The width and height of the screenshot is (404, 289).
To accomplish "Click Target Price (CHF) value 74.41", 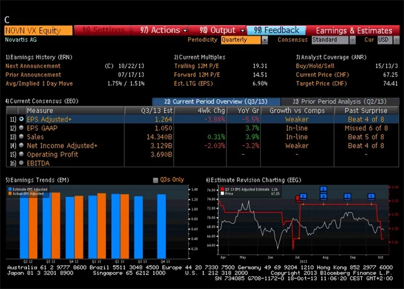I will (x=391, y=83).
